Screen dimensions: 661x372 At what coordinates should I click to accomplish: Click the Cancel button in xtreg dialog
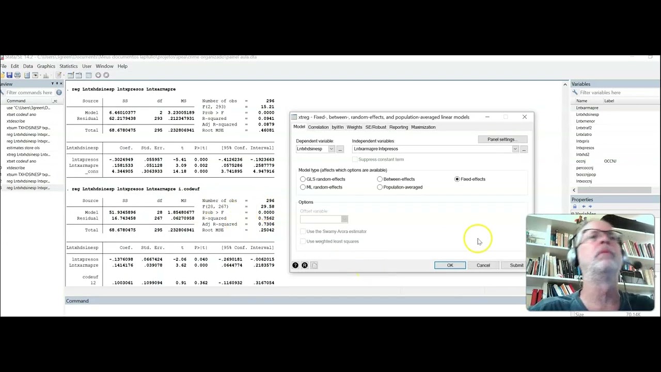pos(483,266)
